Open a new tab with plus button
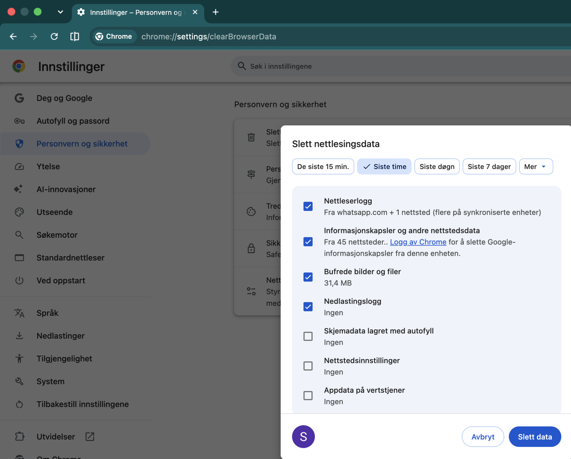Image resolution: width=571 pixels, height=459 pixels. (216, 12)
